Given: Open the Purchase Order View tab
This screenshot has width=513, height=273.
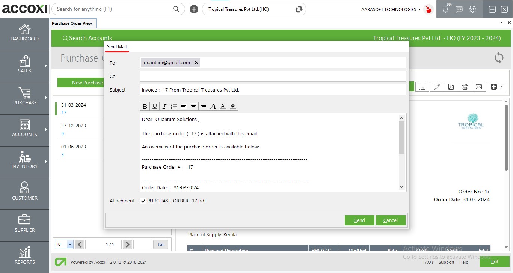Looking at the screenshot, I should tap(72, 23).
